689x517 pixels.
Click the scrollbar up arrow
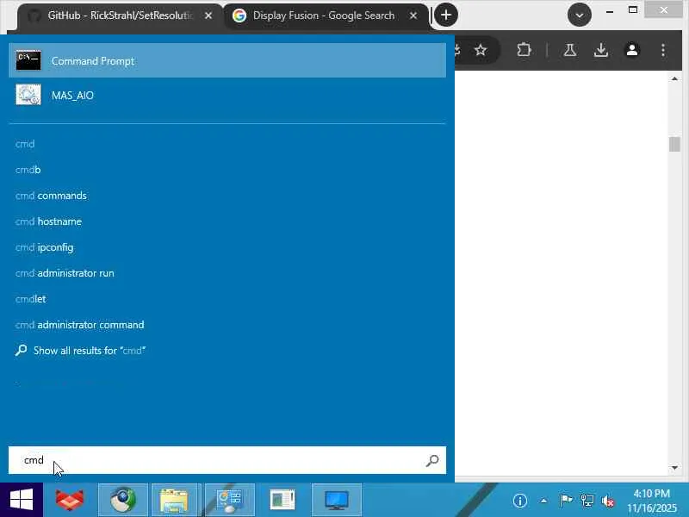tap(674, 78)
